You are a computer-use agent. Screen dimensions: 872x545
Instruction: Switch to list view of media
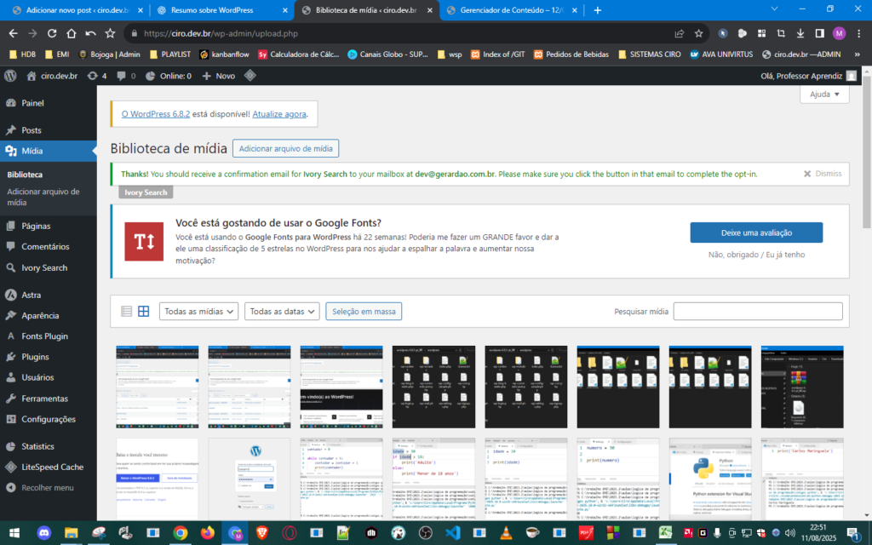(x=127, y=312)
